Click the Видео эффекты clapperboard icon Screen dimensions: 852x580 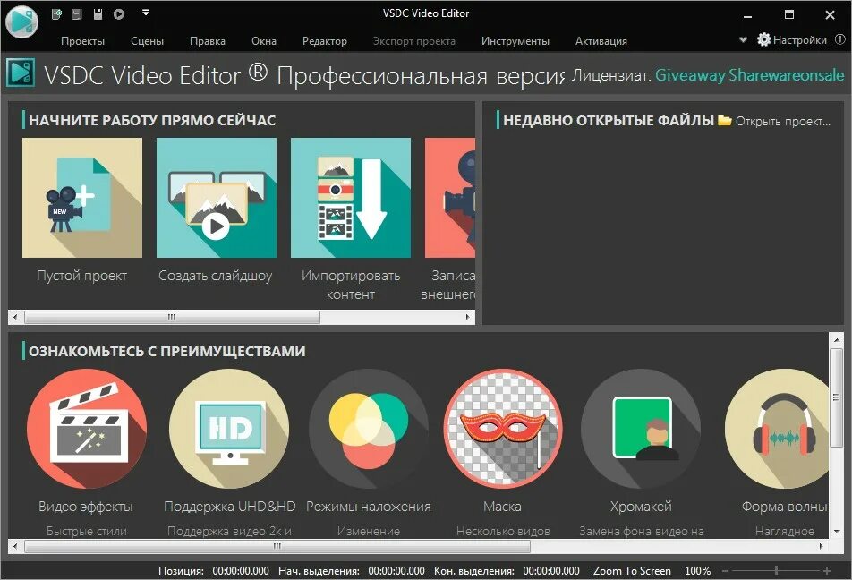[x=87, y=429]
